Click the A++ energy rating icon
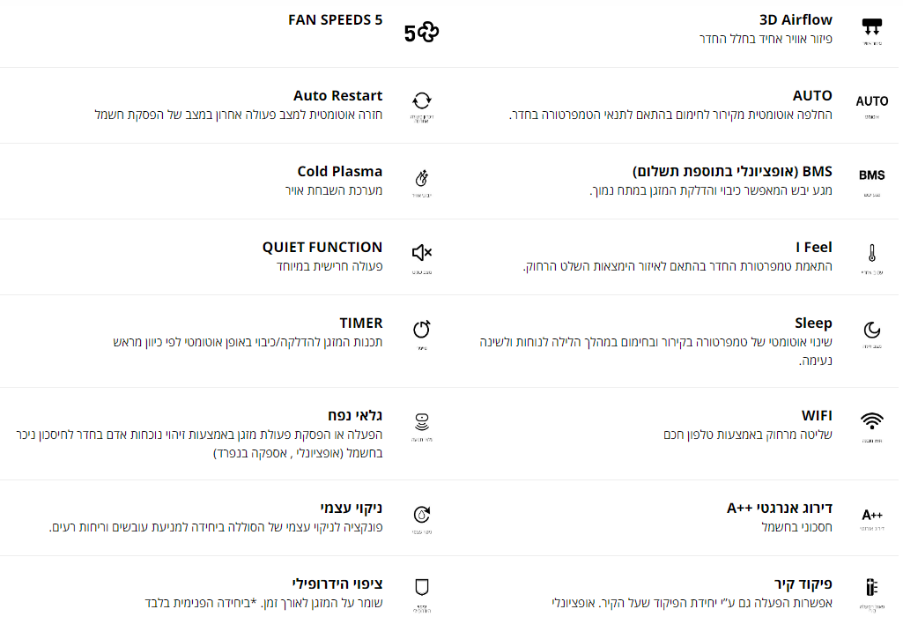The height and width of the screenshot is (639, 903). (871, 515)
